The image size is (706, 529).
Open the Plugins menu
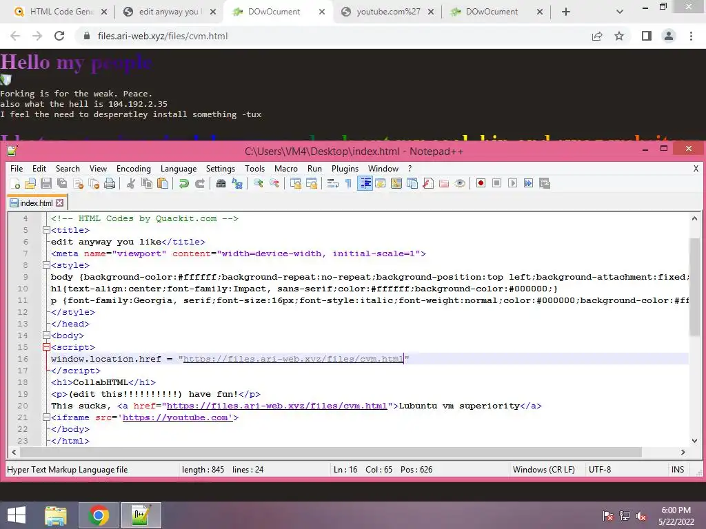point(345,169)
